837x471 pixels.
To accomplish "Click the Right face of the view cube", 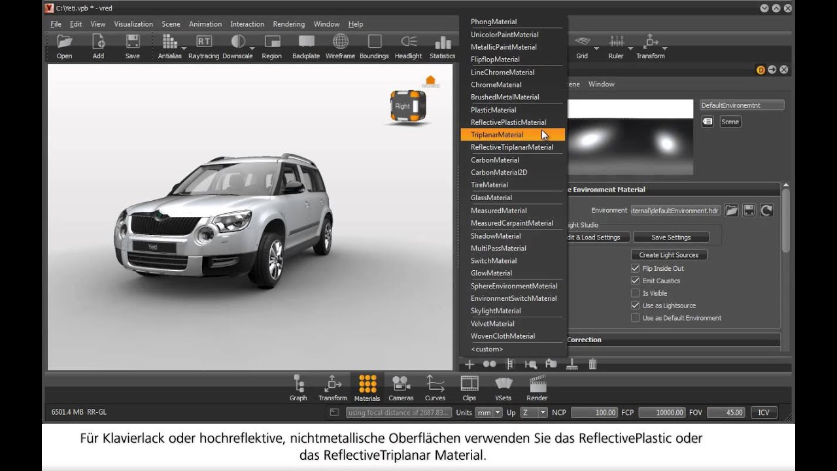I will click(x=403, y=106).
